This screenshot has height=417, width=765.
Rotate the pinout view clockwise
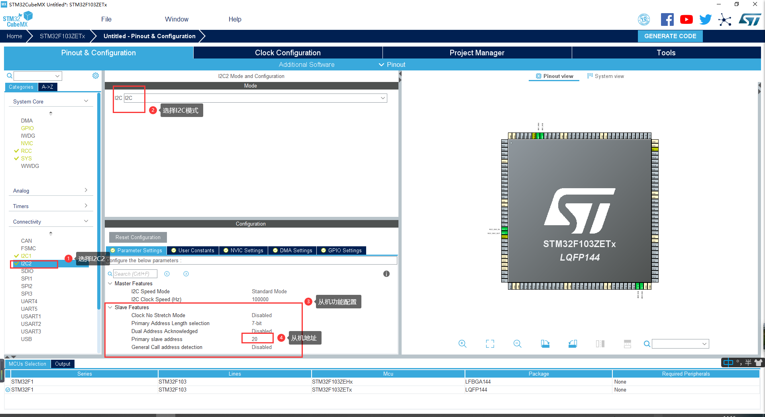tap(545, 343)
